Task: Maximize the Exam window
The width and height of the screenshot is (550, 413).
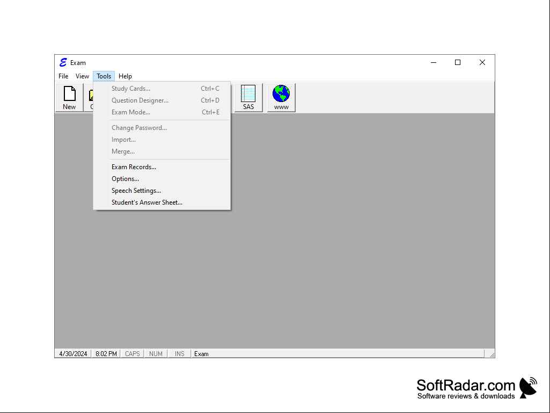Action: click(x=458, y=62)
